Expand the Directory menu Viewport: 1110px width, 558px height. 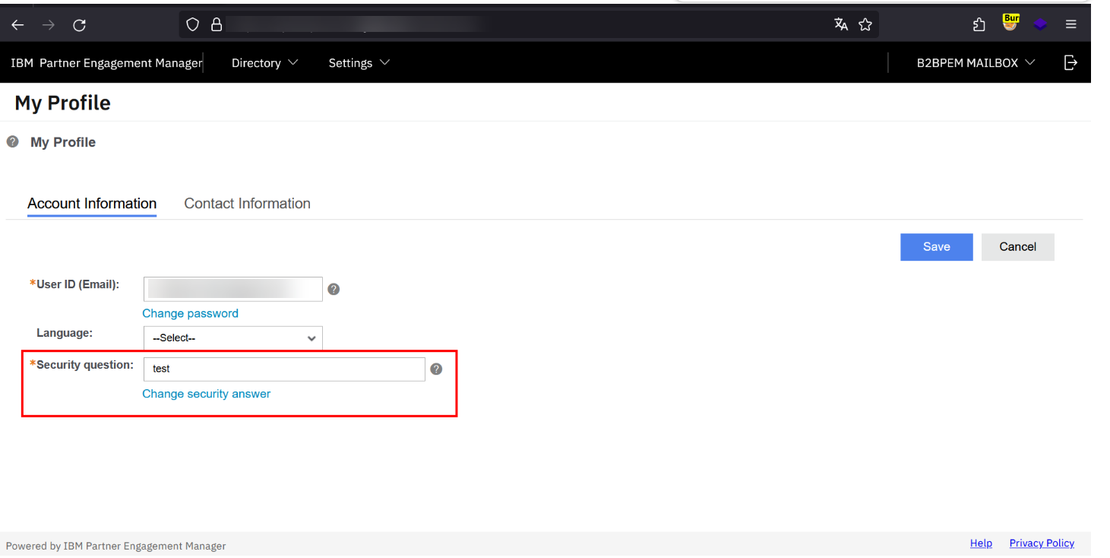click(x=264, y=63)
